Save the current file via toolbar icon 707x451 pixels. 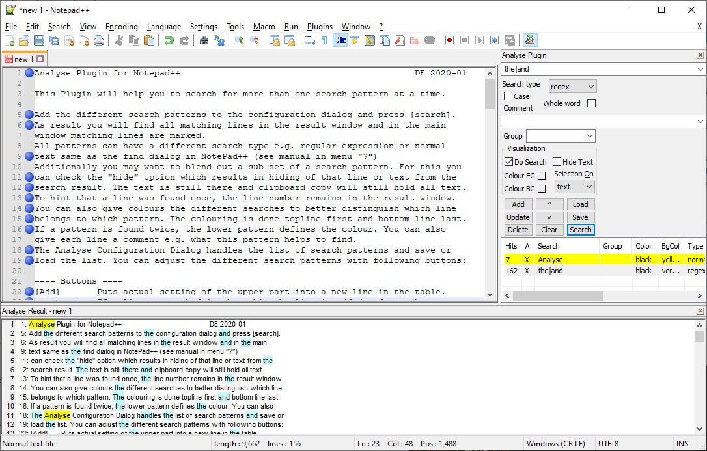pyautogui.click(x=39, y=40)
